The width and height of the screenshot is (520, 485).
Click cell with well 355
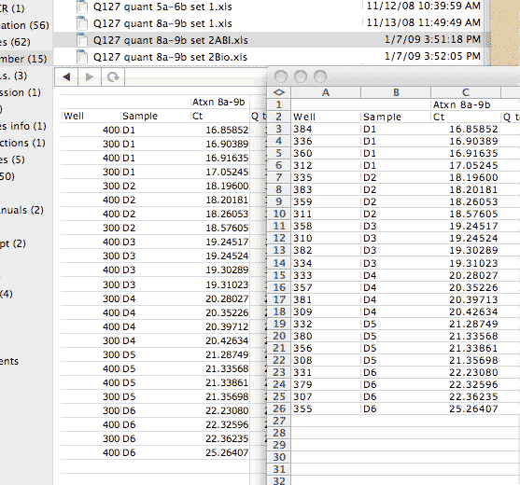326,409
